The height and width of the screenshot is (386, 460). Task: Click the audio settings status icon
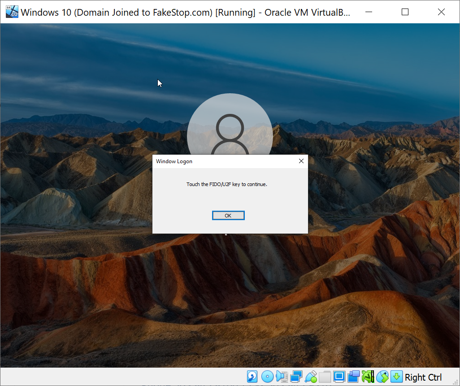[282, 377]
